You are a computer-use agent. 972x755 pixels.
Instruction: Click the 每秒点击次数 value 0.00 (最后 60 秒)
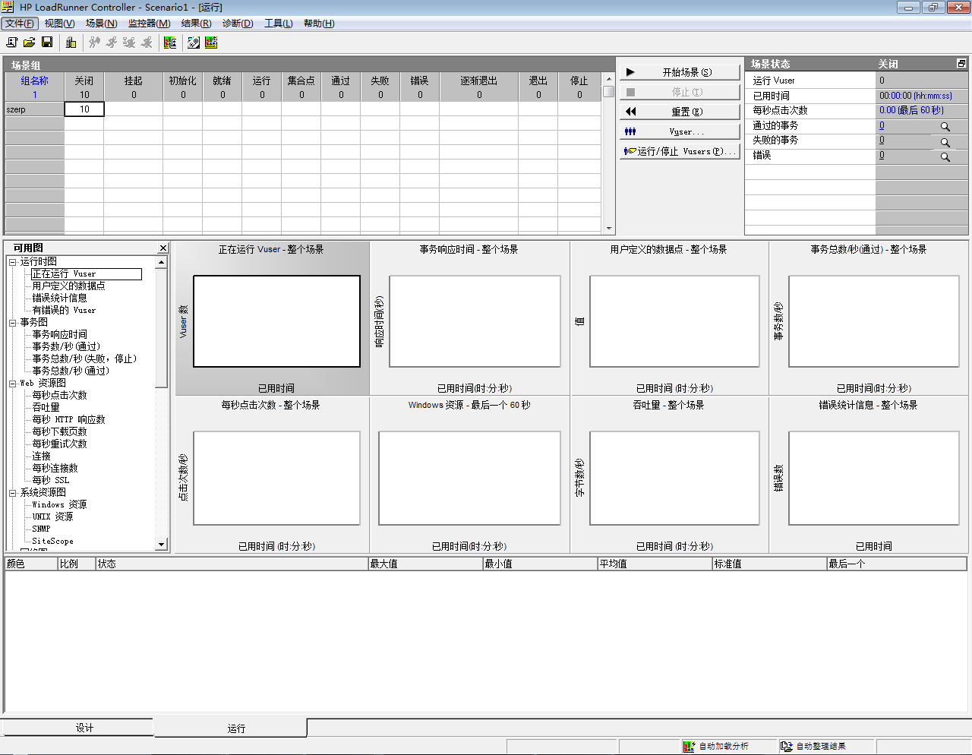point(911,111)
